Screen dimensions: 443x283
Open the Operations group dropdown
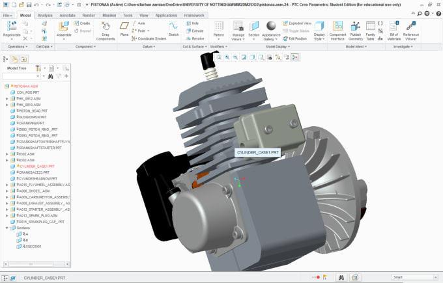pos(18,47)
